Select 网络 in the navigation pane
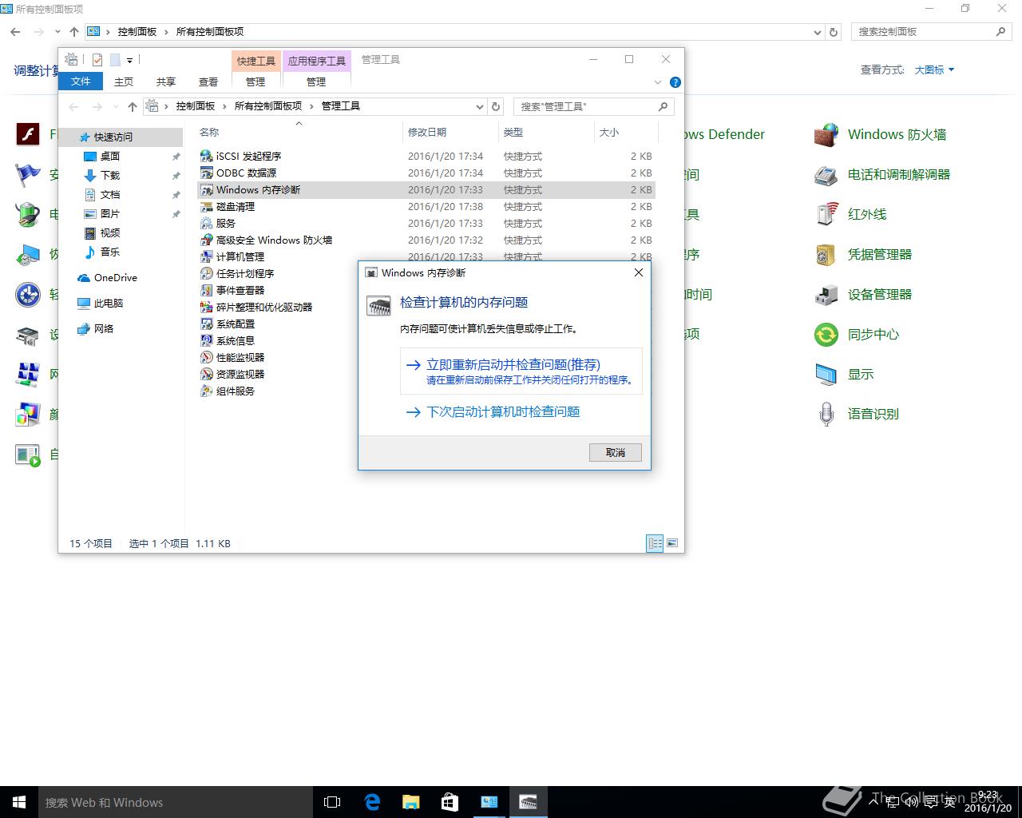Image resolution: width=1022 pixels, height=818 pixels. coord(104,328)
